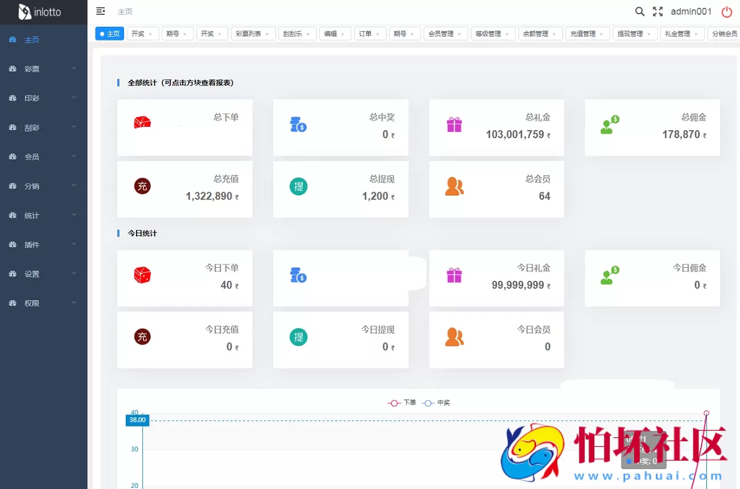Click the fullscreen icon in top bar
740x489 pixels.
657,11
